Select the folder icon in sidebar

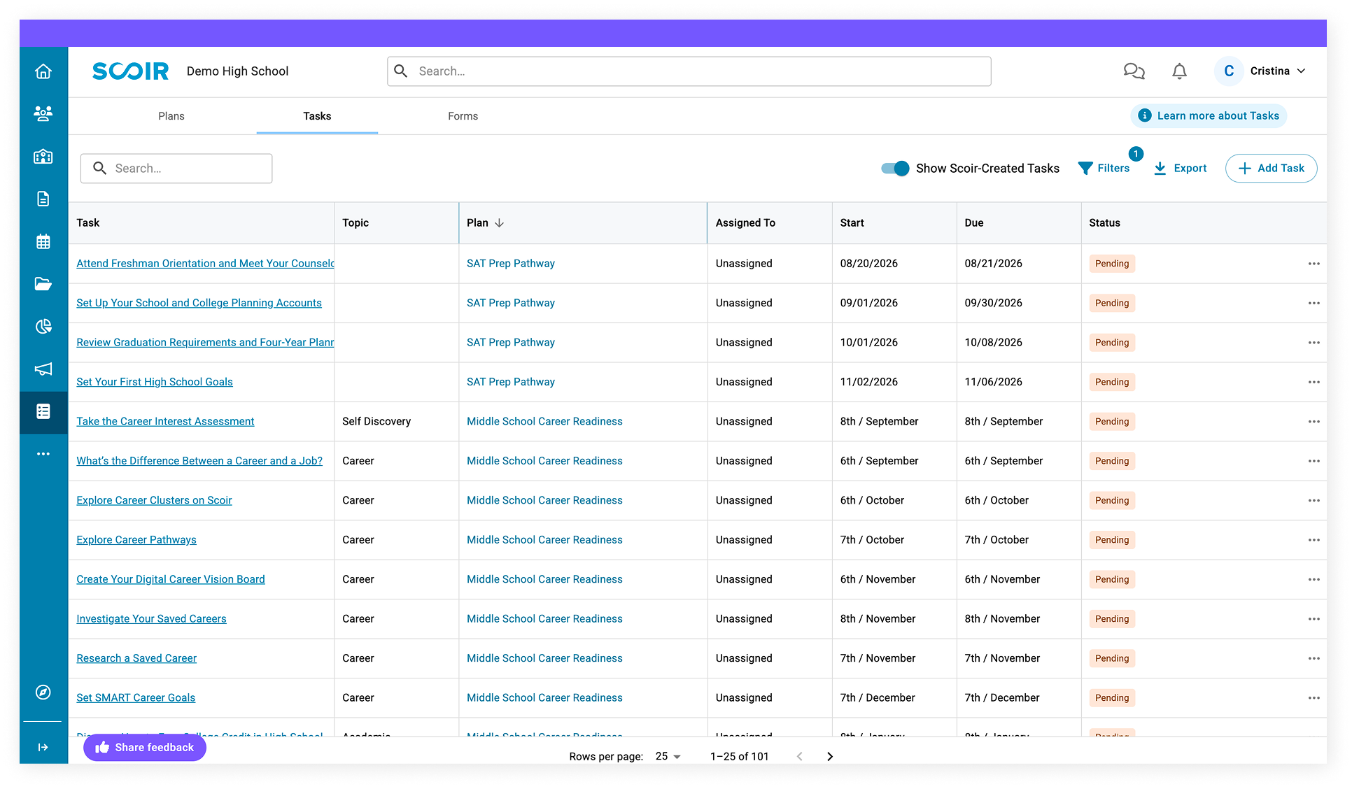(43, 284)
